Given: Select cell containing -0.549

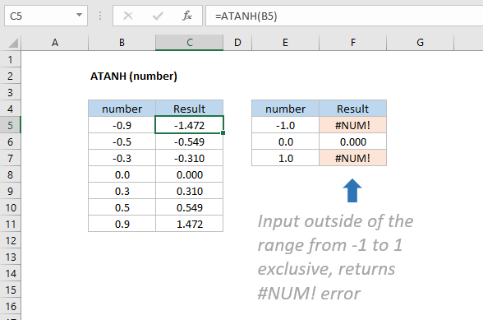Looking at the screenshot, I should tap(190, 141).
